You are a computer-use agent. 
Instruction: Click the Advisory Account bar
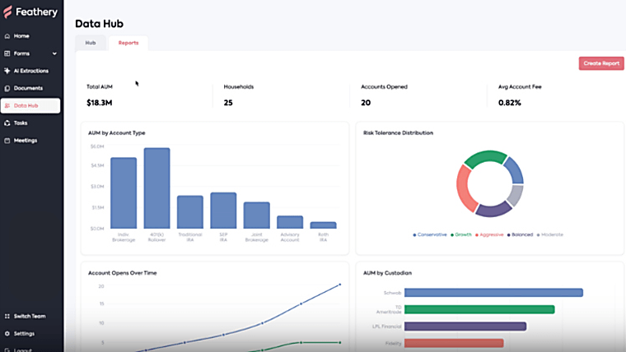(x=290, y=222)
